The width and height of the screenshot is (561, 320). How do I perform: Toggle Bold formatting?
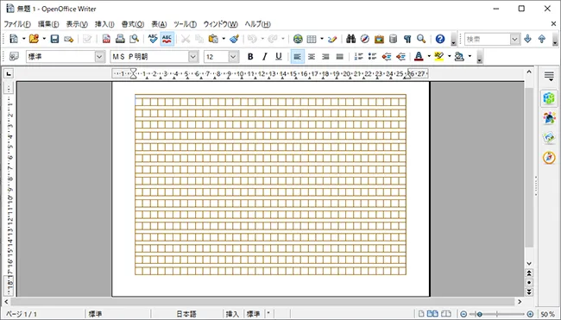tap(250, 56)
